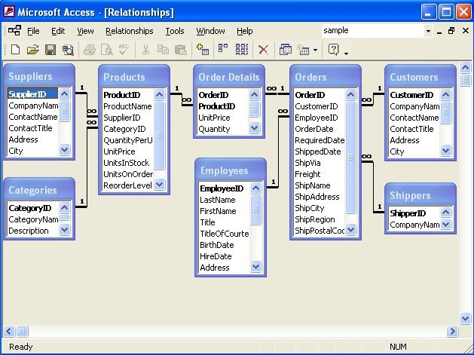Click the Show Table icon

[203, 49]
